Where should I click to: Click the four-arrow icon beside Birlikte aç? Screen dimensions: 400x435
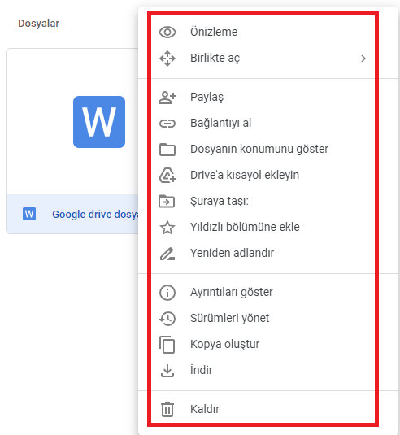(167, 59)
